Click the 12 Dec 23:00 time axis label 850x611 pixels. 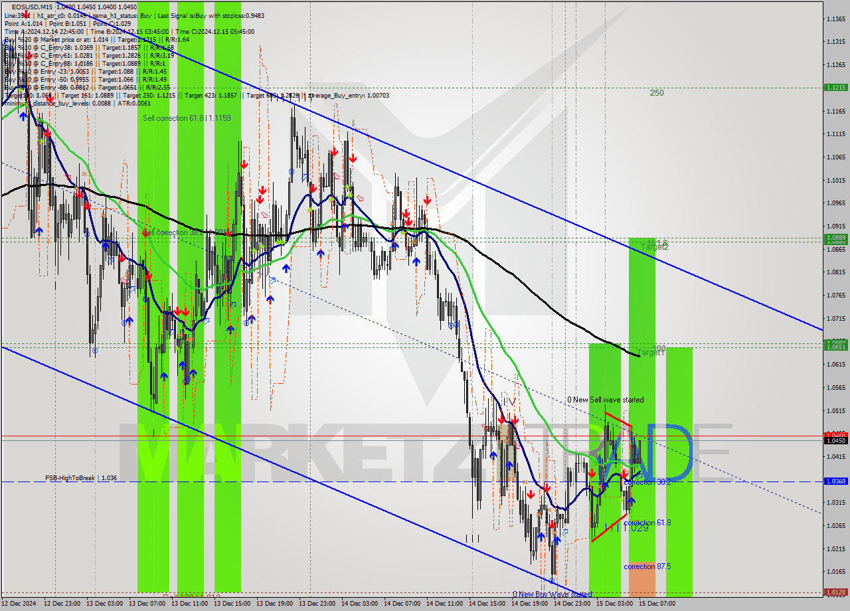point(62,604)
